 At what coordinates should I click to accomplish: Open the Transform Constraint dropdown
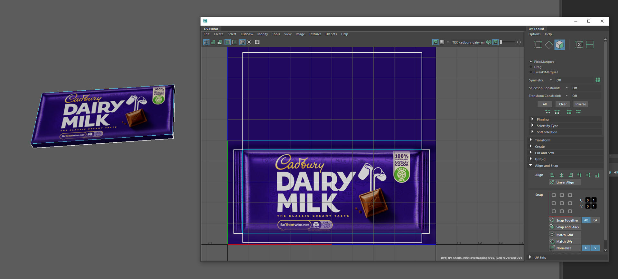tap(567, 95)
